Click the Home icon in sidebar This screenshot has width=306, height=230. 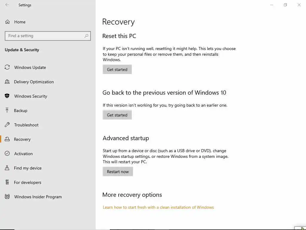[7, 22]
